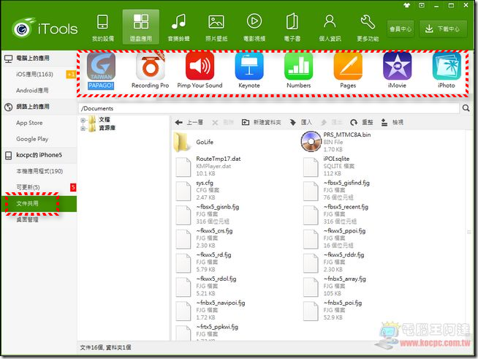Select the ~fkwx5_rd.fjg file

pyautogui.click(x=204, y=262)
